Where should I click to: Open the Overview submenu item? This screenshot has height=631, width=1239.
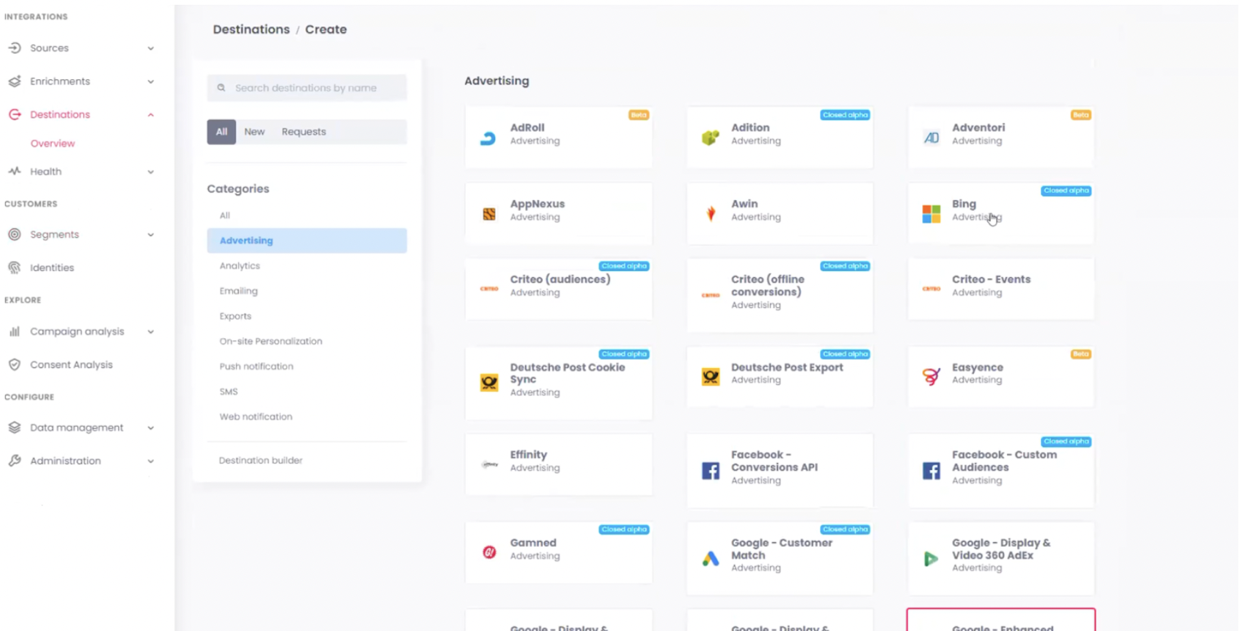click(53, 143)
